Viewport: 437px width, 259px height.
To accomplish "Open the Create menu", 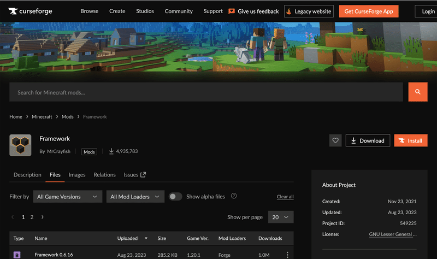I will 117,11.
